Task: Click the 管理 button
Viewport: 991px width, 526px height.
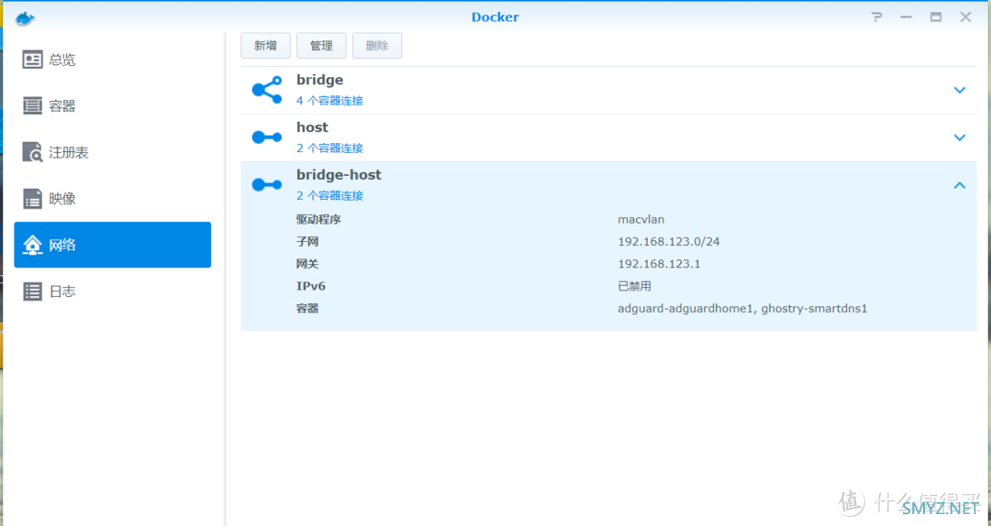Action: point(321,46)
